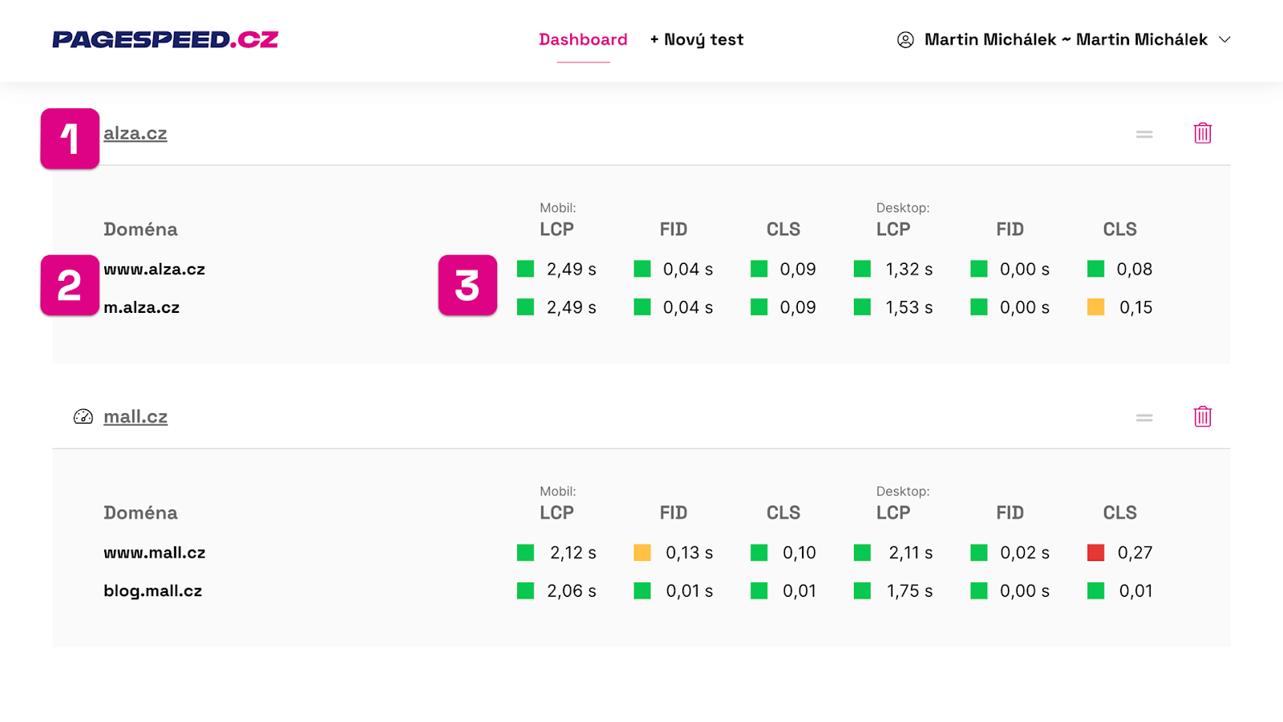
Task: Click the red desktop CLS indicator for www.mall.cz
Action: click(1095, 553)
